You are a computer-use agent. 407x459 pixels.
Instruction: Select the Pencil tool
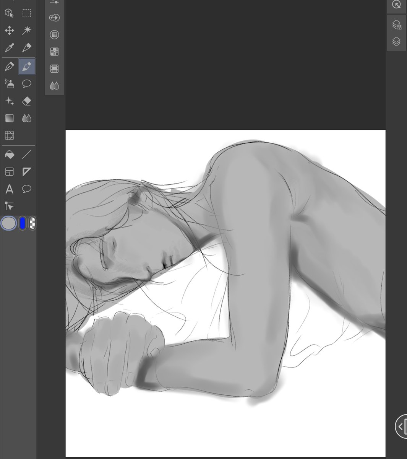(9, 67)
